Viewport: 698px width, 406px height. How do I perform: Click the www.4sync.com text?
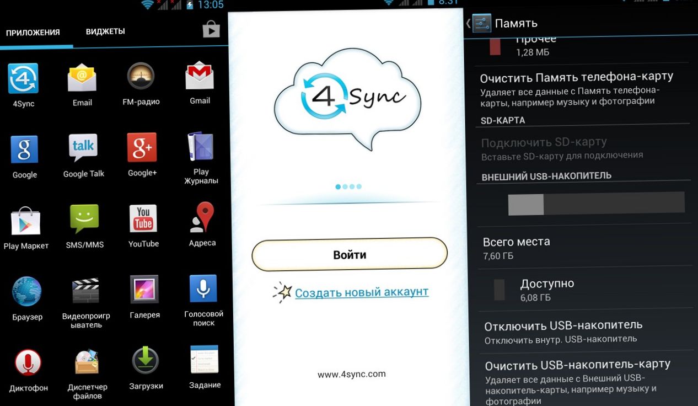pyautogui.click(x=352, y=374)
